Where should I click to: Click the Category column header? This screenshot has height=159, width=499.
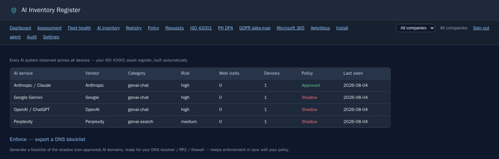pos(137,73)
